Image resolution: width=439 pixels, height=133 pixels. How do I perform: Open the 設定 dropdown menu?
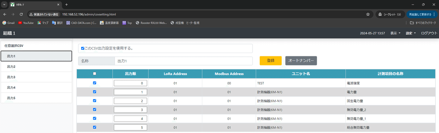tap(410, 33)
